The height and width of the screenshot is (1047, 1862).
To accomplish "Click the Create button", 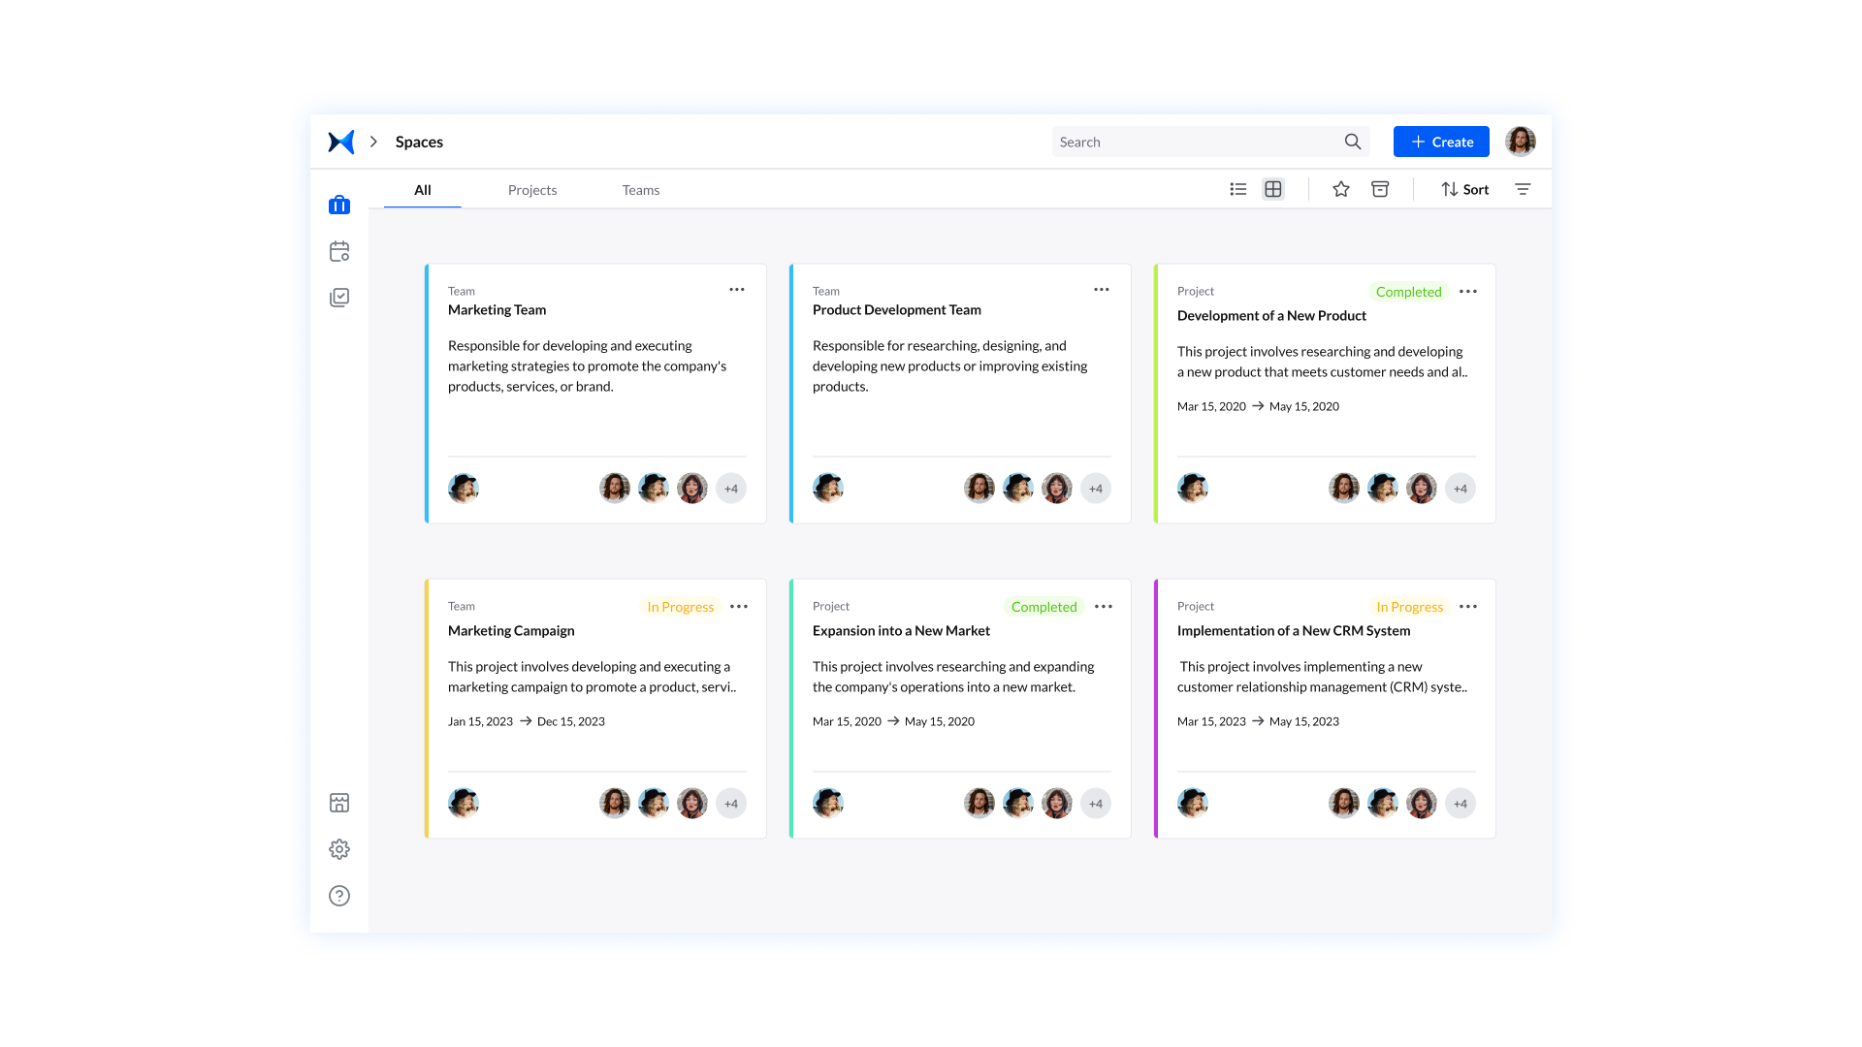I will (x=1441, y=141).
